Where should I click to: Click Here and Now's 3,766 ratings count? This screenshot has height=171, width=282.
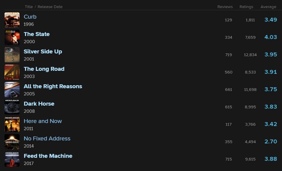250,124
